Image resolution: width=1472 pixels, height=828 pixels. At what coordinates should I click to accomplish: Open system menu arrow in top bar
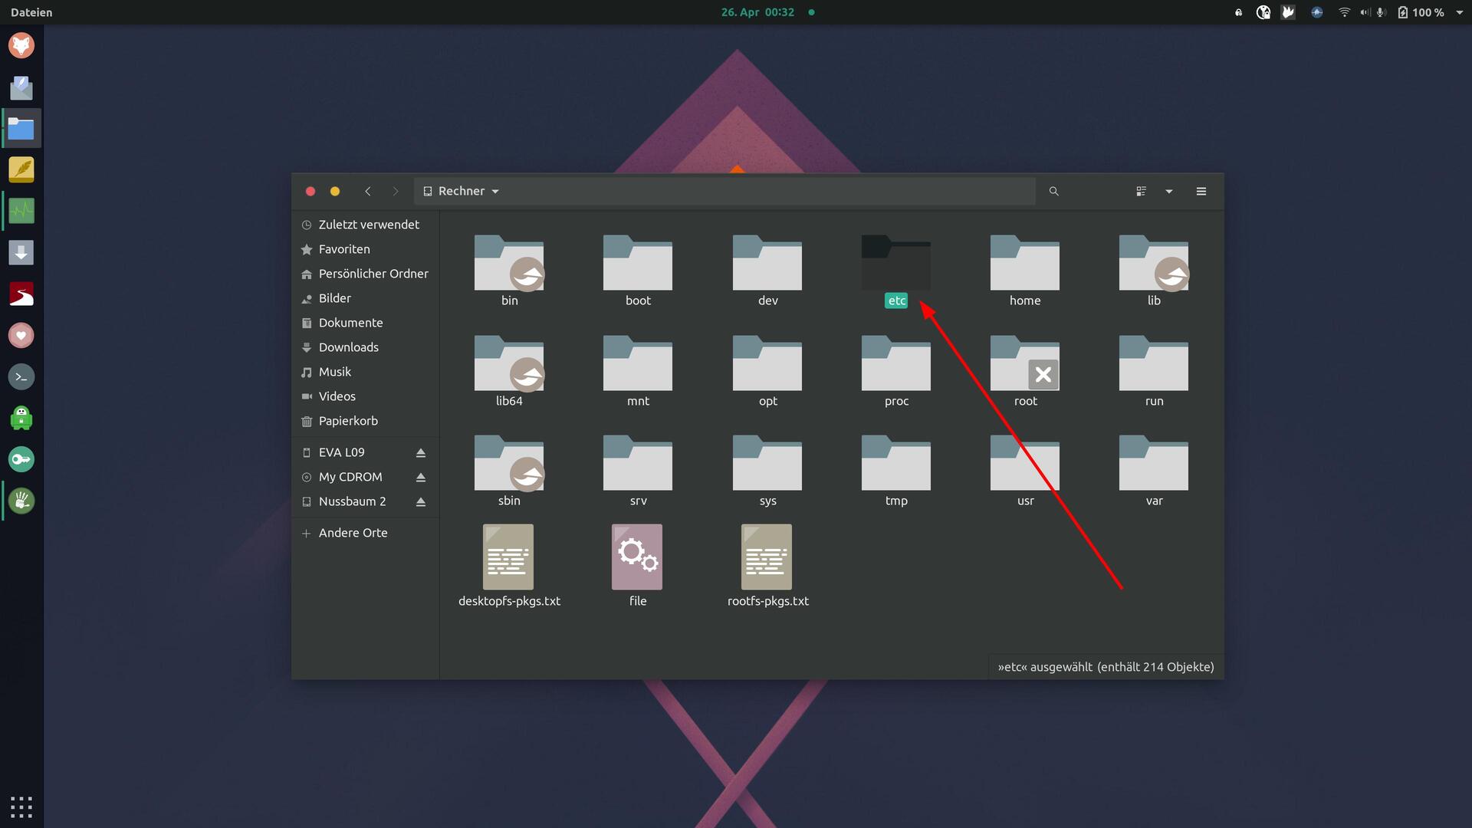click(x=1460, y=12)
